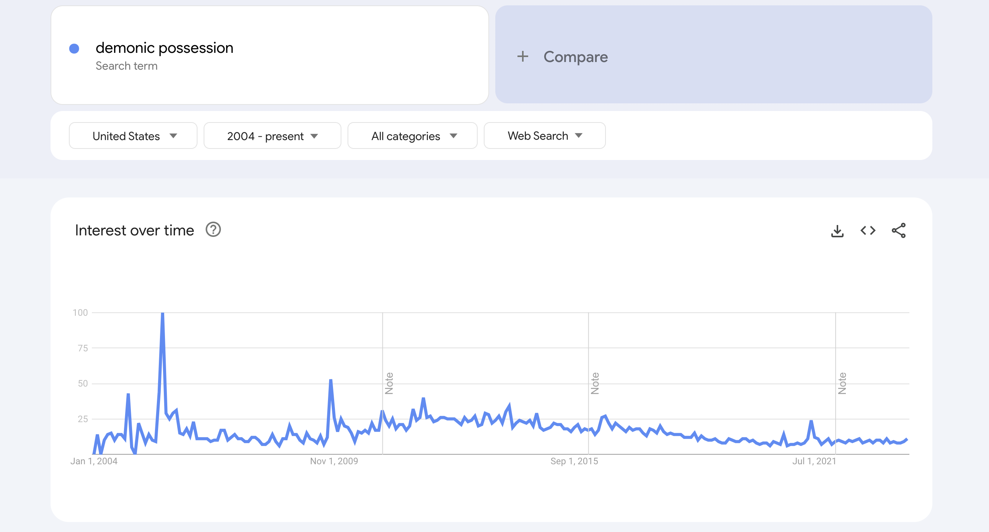Click the Note marker near 2022
This screenshot has height=532, width=989.
pos(842,383)
